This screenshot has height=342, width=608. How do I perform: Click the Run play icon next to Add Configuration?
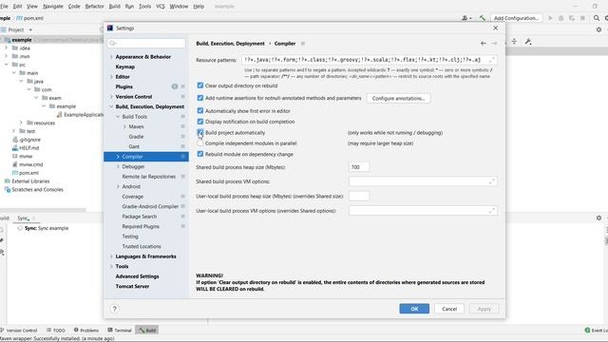point(550,18)
